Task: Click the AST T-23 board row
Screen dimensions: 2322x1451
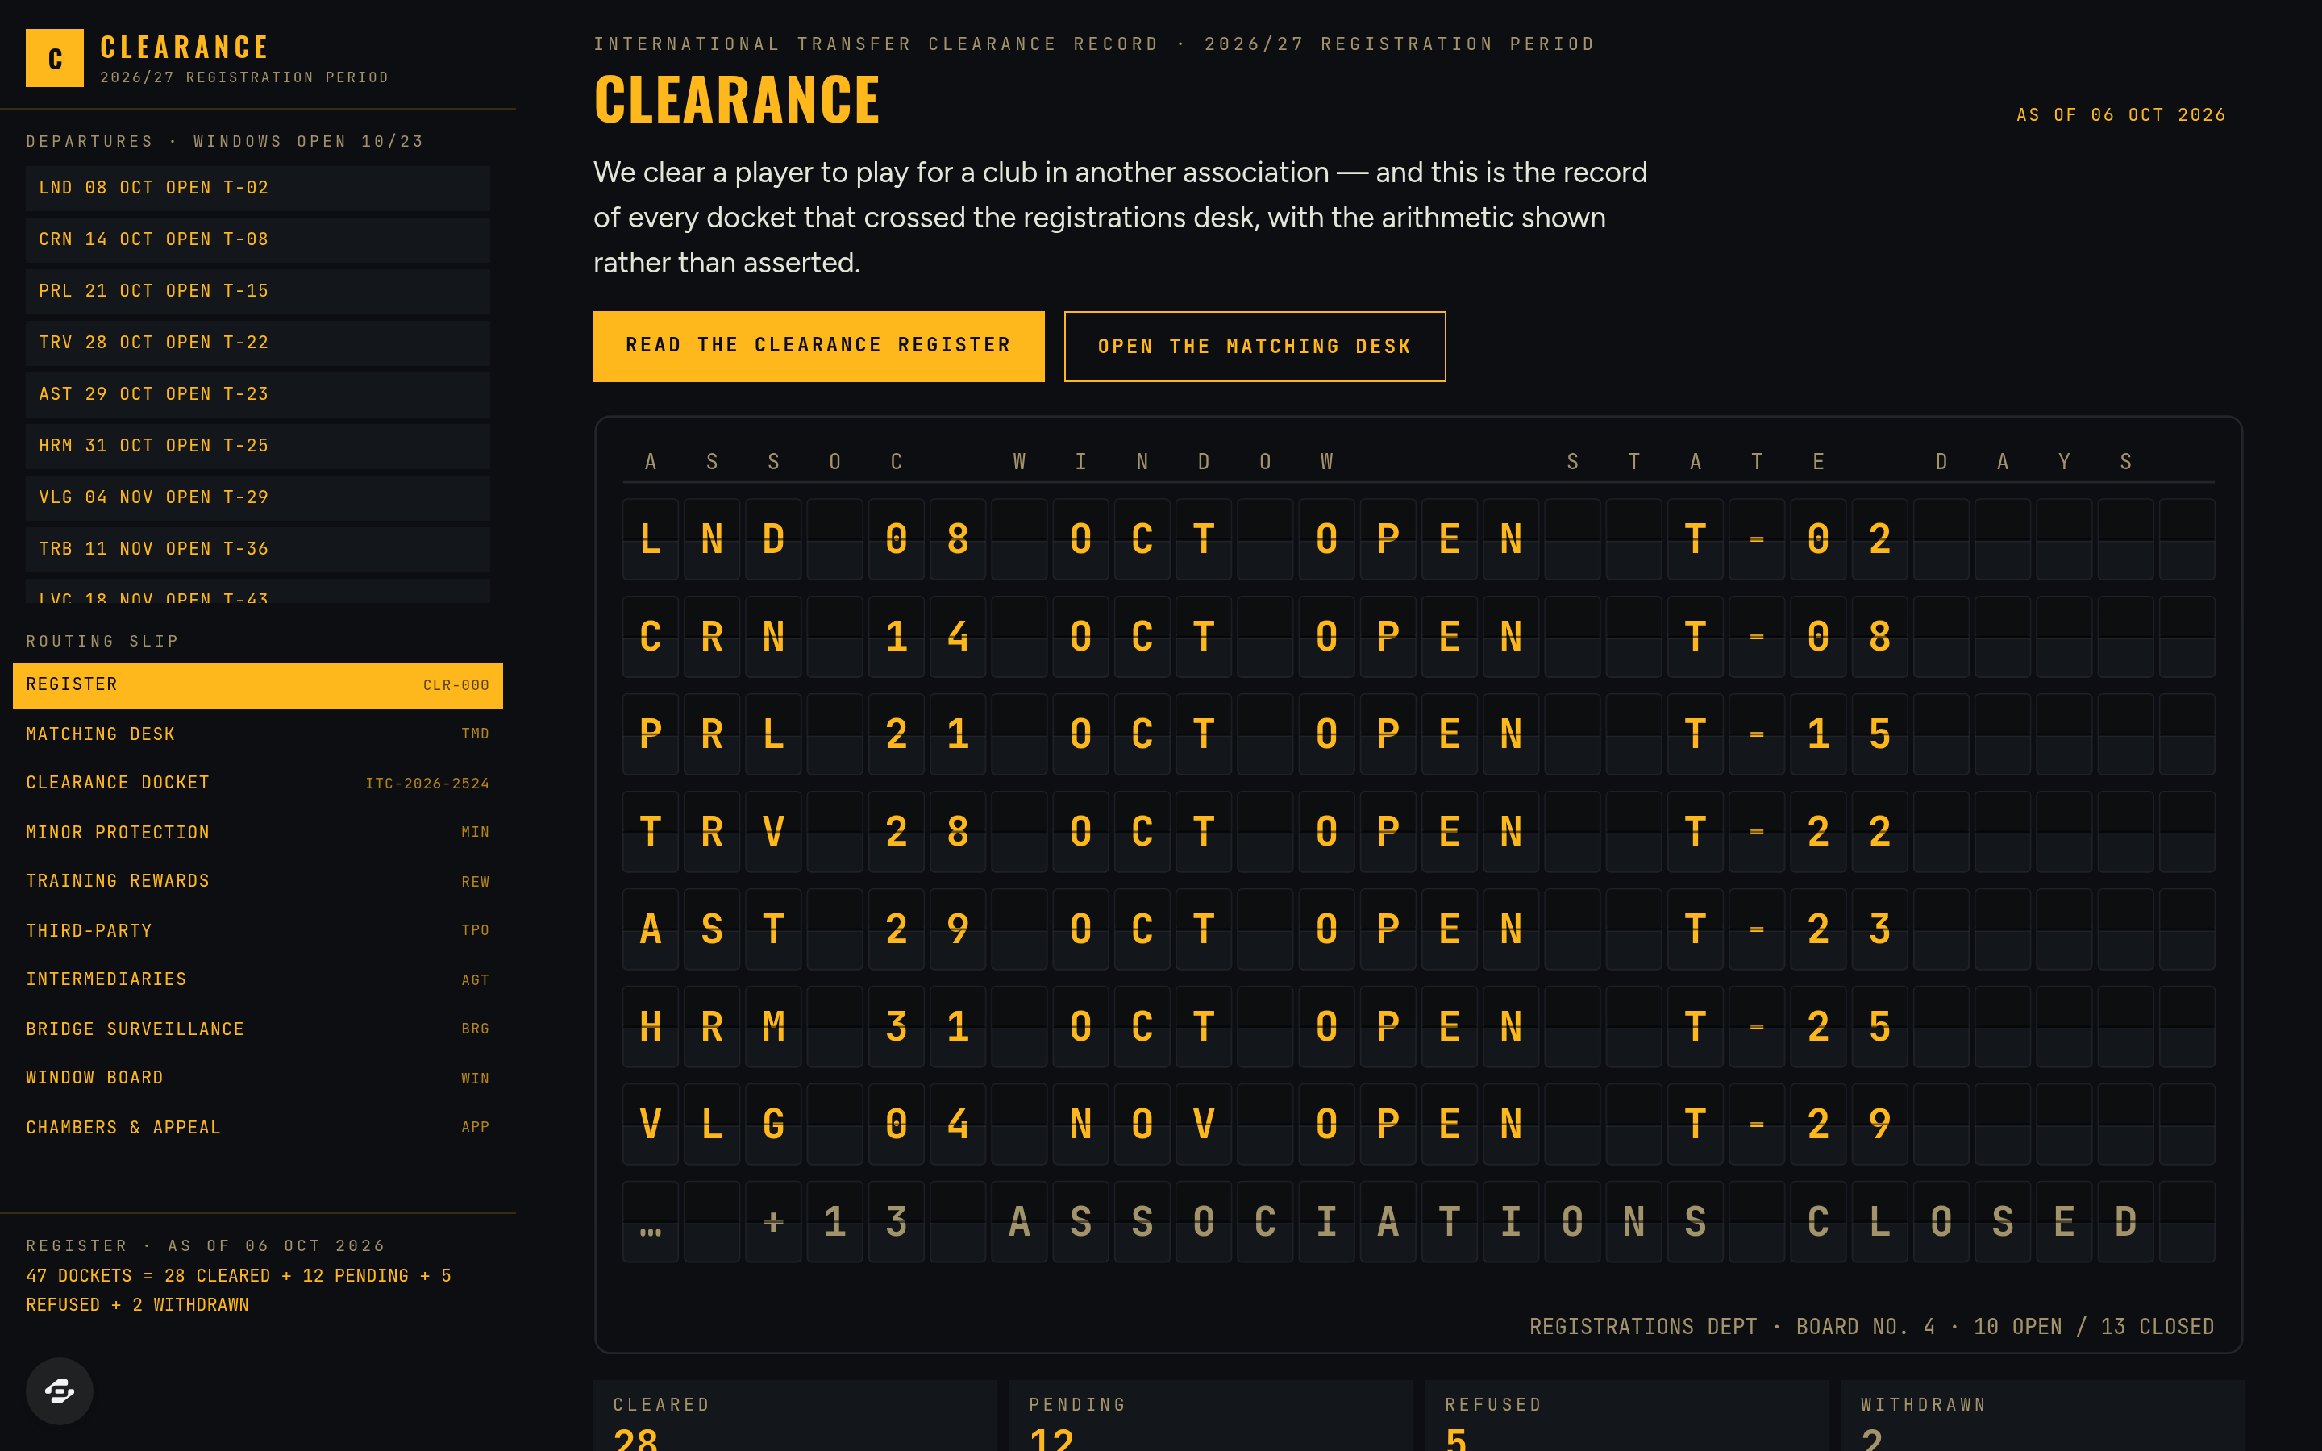Action: coord(1418,929)
